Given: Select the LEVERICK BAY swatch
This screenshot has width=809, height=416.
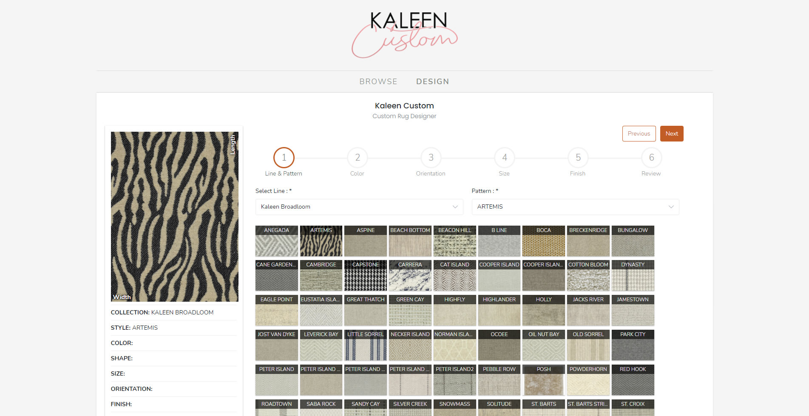Looking at the screenshot, I should click(x=321, y=345).
